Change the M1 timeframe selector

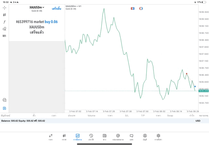click(4, 36)
